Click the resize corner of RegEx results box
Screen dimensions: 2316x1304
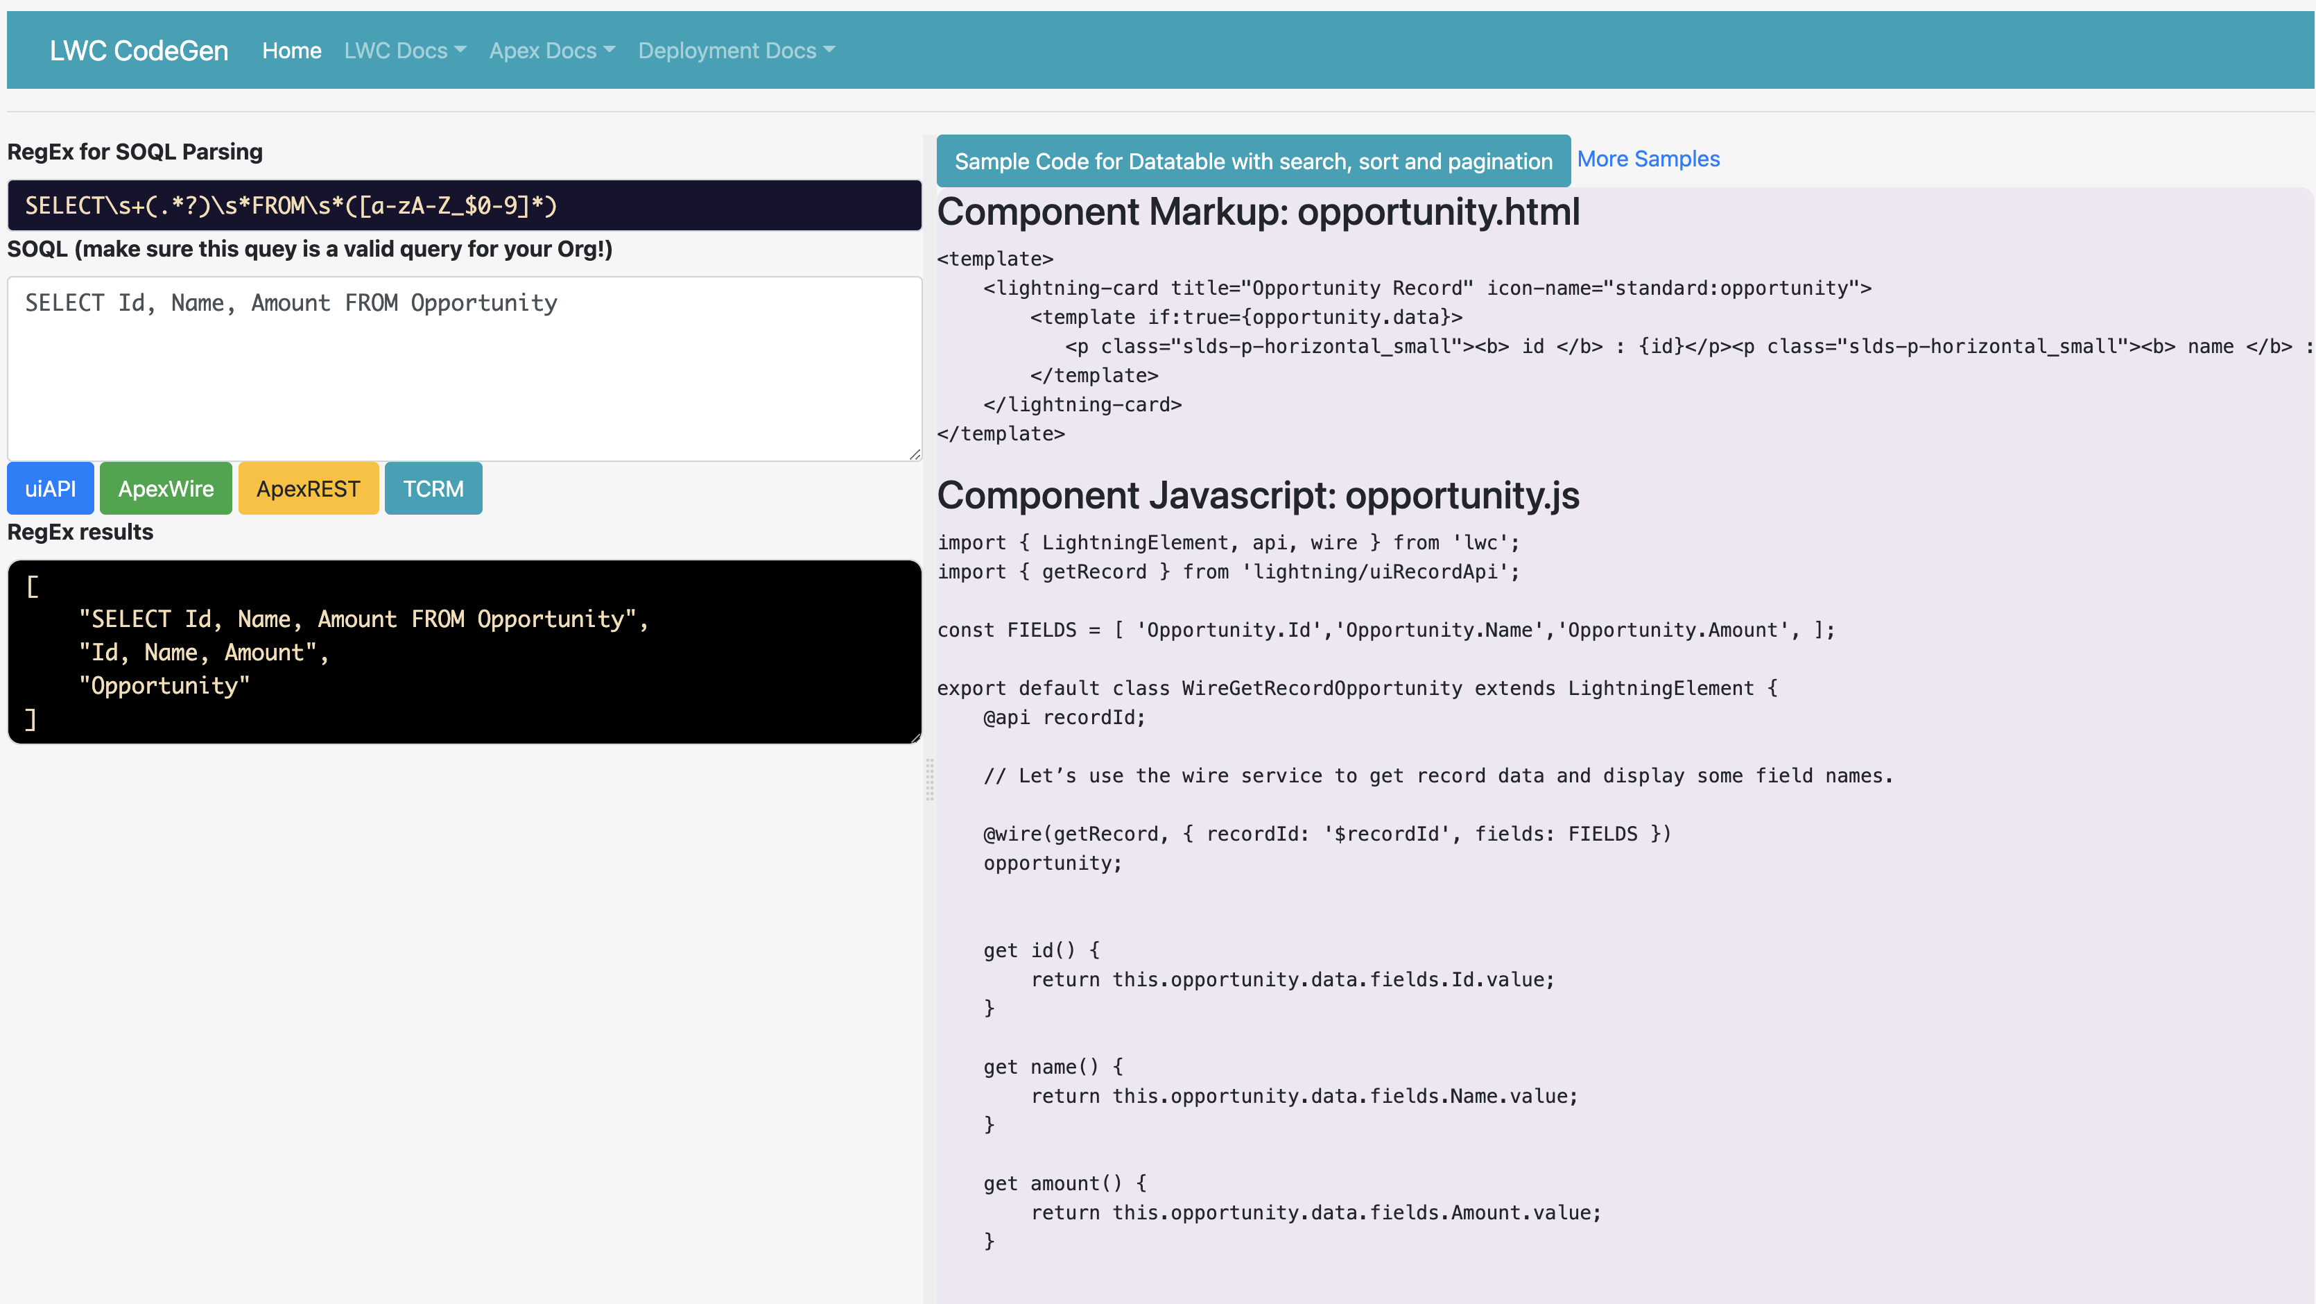pos(915,737)
